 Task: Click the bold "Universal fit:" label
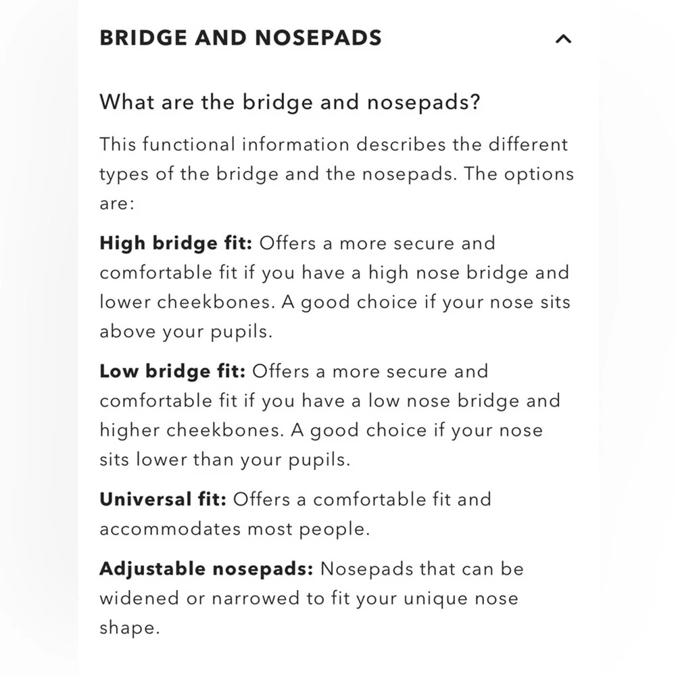point(162,500)
